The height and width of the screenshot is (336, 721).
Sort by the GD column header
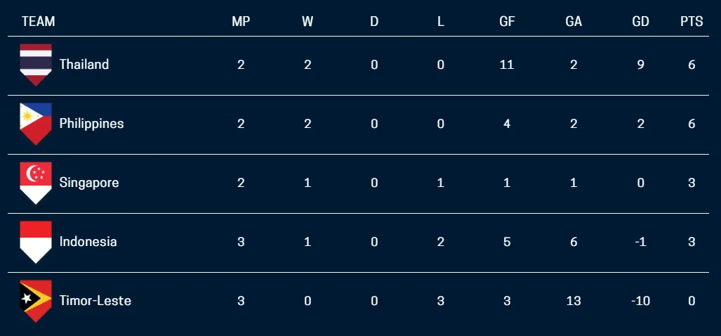[x=640, y=22]
